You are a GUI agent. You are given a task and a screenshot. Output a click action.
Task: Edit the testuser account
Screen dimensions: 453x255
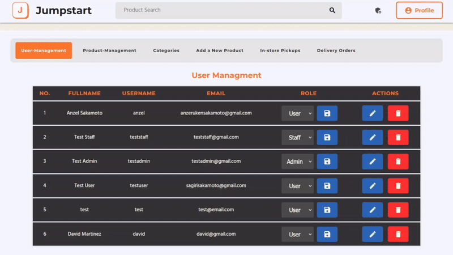(373, 186)
